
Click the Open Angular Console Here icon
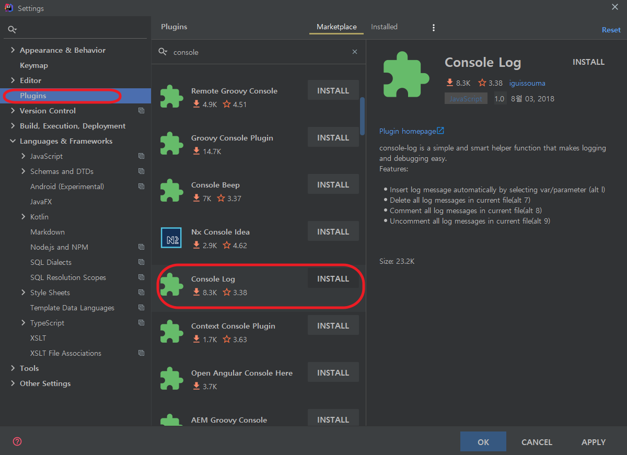pyautogui.click(x=171, y=379)
